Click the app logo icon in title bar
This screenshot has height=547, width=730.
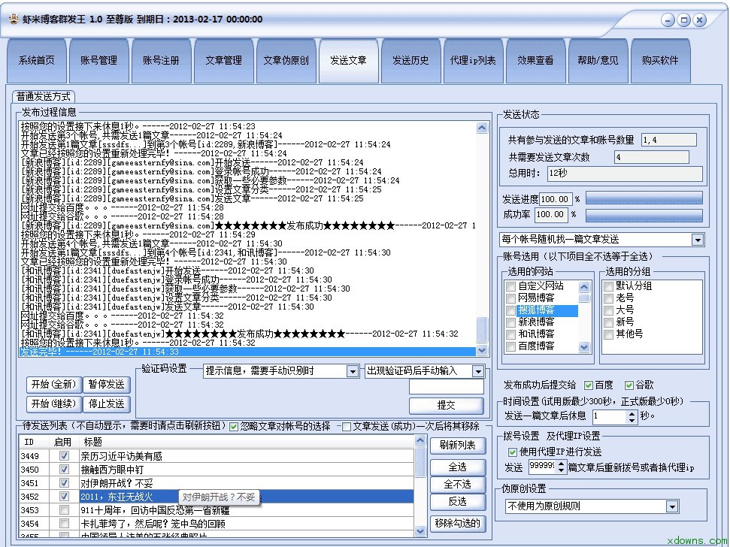click(x=14, y=19)
